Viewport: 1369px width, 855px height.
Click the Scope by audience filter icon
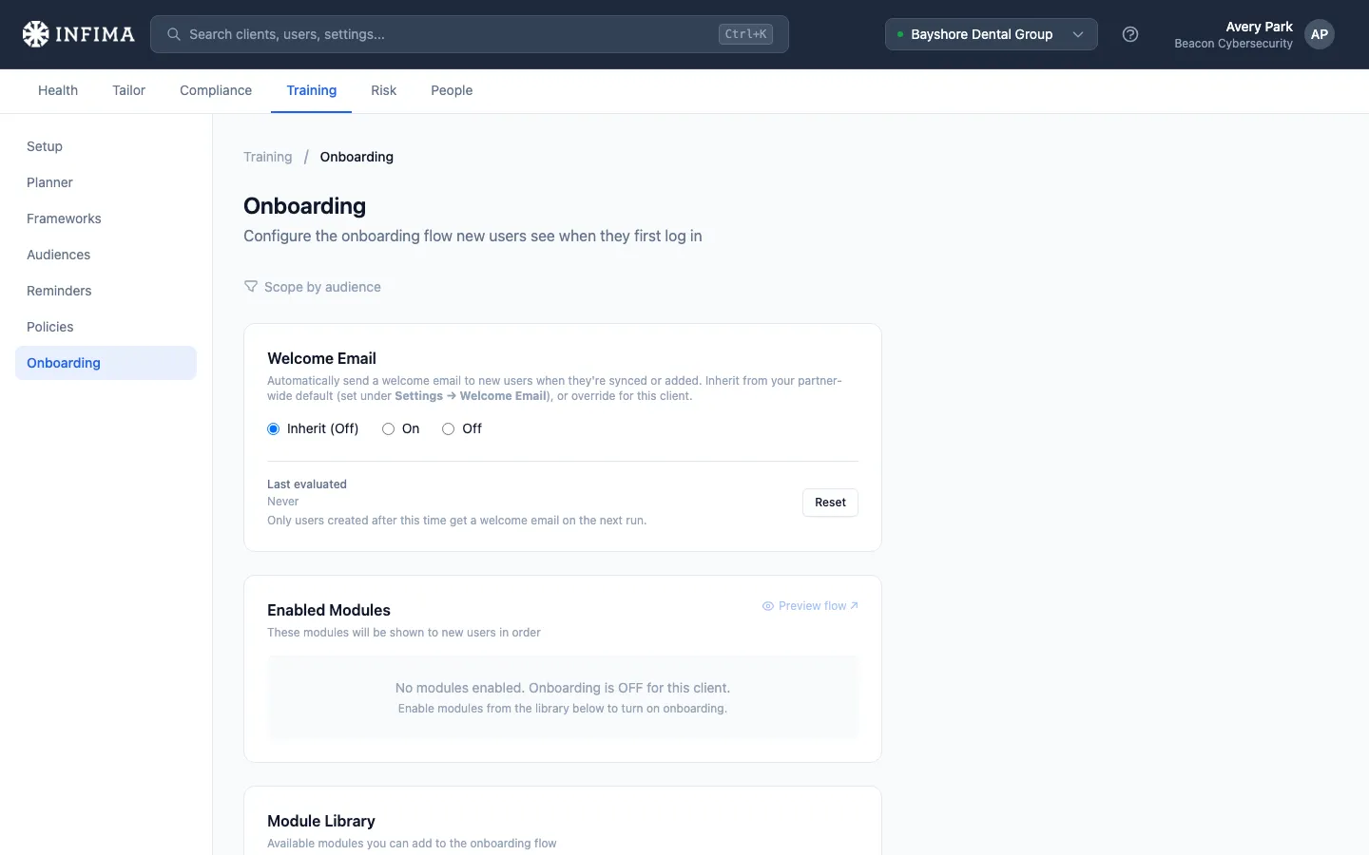pos(251,286)
